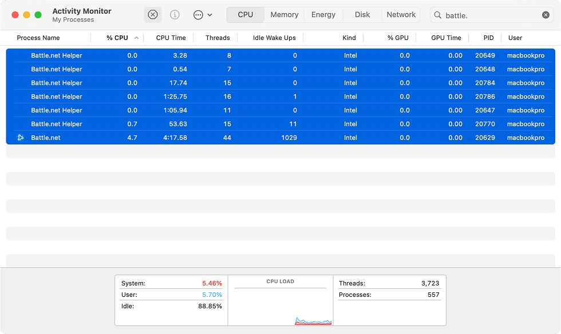The width and height of the screenshot is (561, 334).
Task: Sort by Idle Wake Ups column
Action: click(274, 38)
